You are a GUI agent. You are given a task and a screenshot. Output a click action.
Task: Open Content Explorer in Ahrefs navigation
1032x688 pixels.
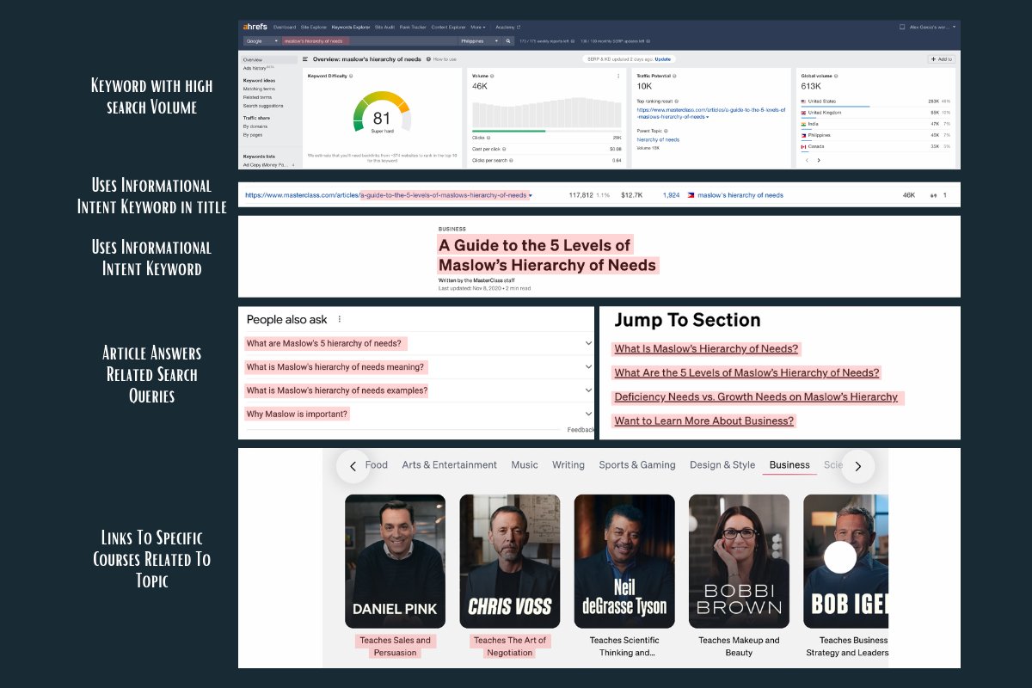[x=448, y=27]
